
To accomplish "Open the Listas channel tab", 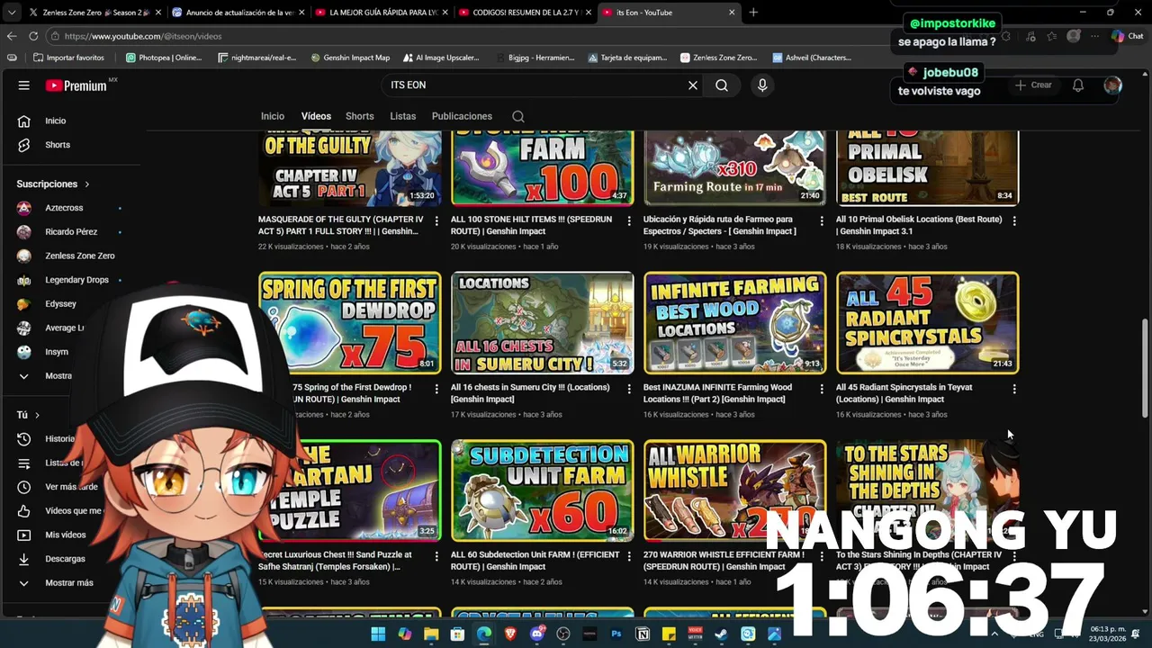I will click(x=403, y=116).
